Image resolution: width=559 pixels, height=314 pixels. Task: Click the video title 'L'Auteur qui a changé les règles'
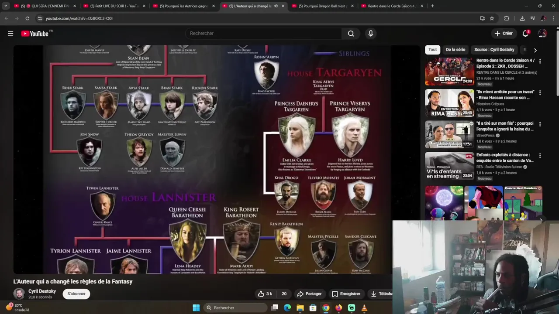point(73,282)
